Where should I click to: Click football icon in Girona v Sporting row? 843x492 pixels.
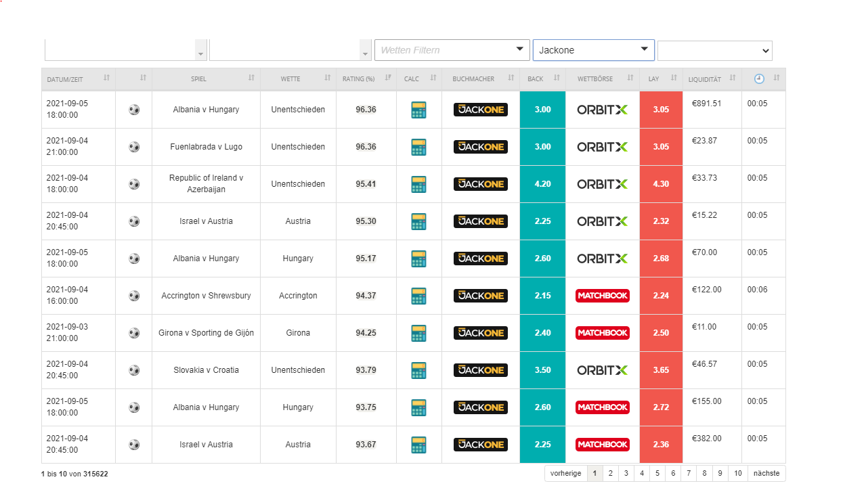(x=134, y=333)
